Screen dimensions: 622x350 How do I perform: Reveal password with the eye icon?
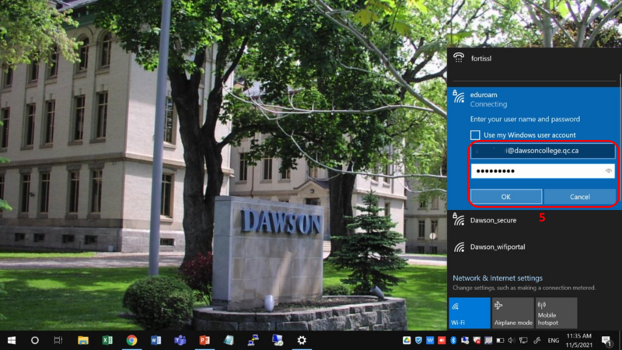[x=608, y=171]
